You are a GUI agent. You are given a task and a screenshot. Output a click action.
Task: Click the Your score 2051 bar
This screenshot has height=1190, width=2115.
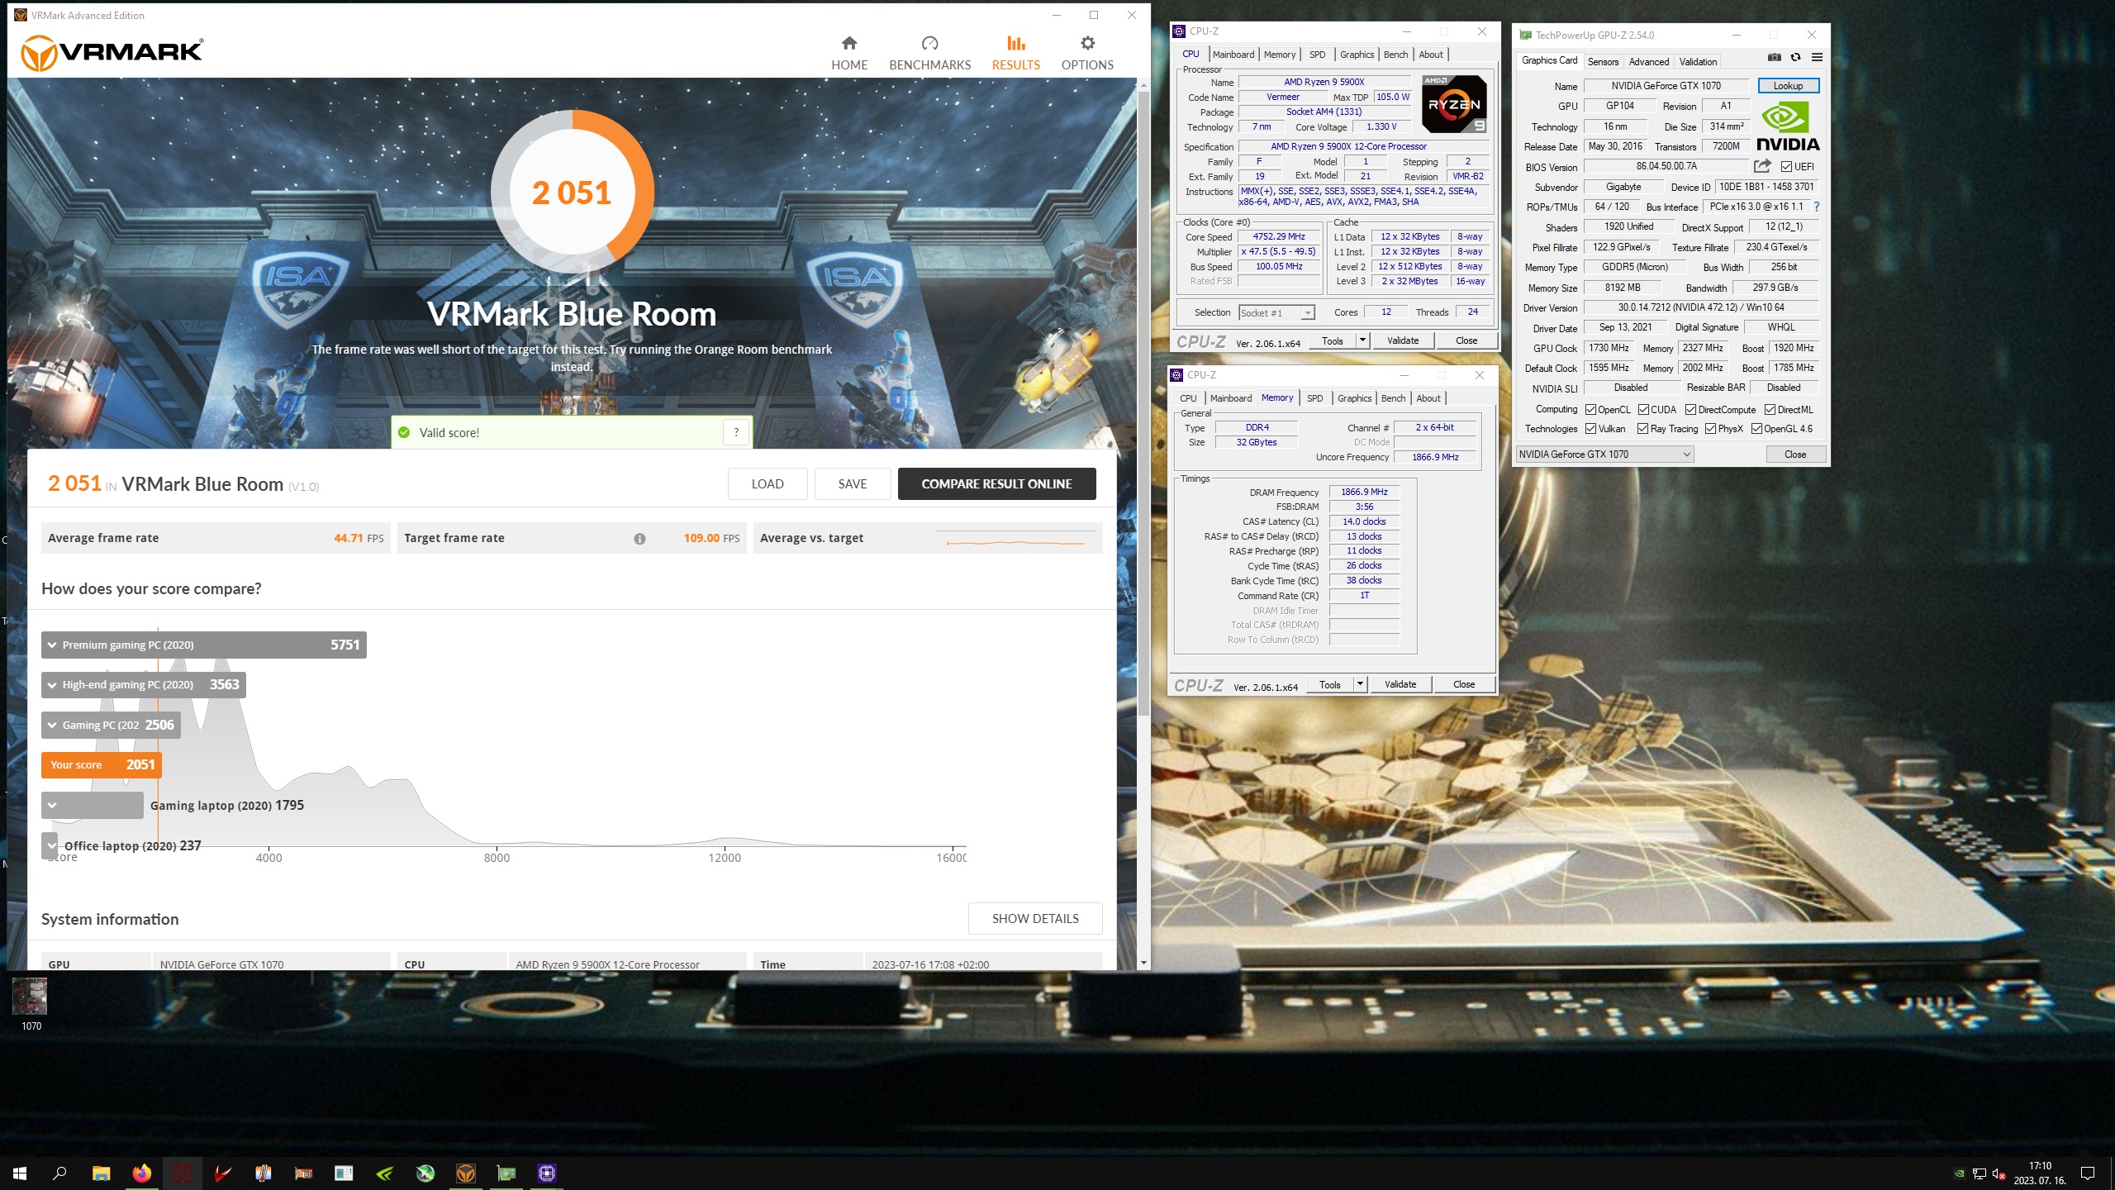coord(101,765)
